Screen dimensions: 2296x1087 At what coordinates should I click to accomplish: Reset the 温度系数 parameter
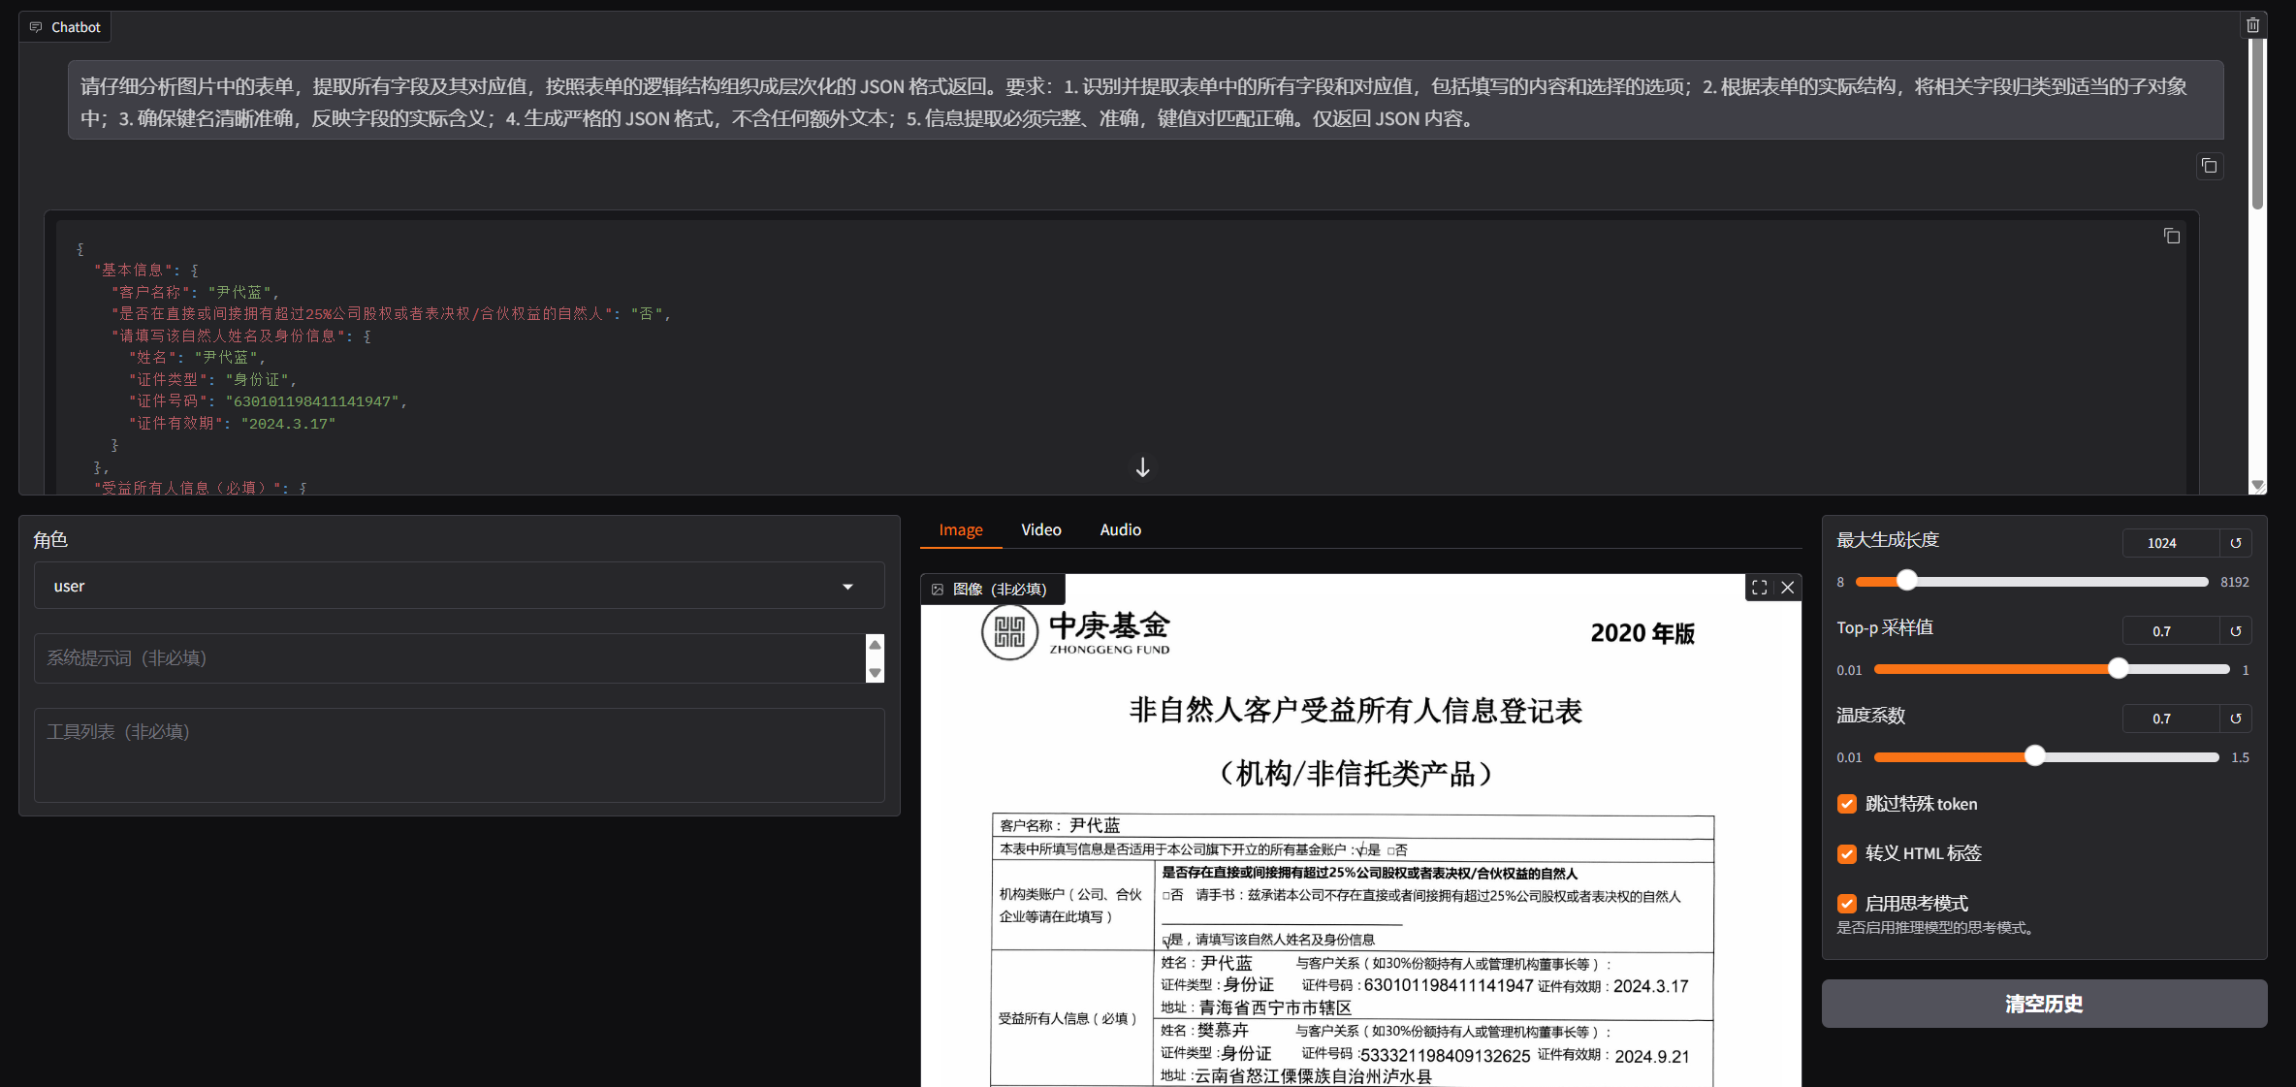coord(2236,718)
